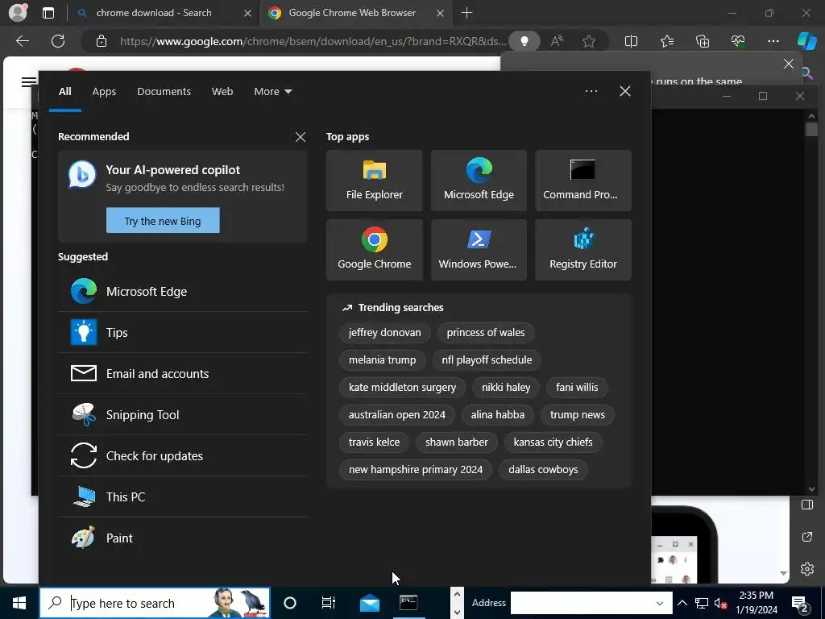The width and height of the screenshot is (825, 619).
Task: Dismiss the Recommended section
Action: 301,137
